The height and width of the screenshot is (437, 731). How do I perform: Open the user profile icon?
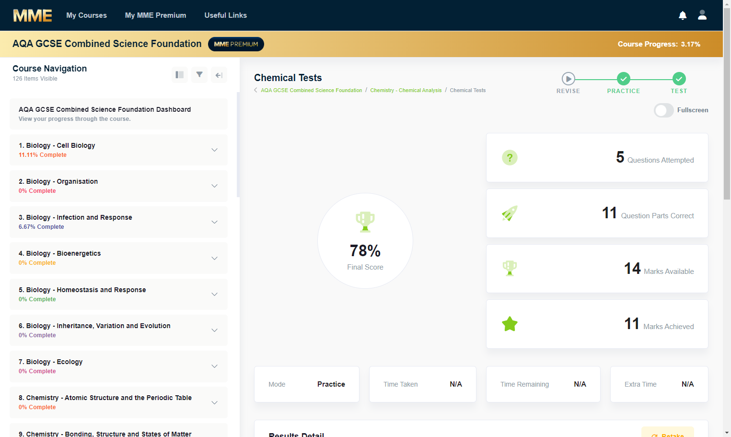702,15
